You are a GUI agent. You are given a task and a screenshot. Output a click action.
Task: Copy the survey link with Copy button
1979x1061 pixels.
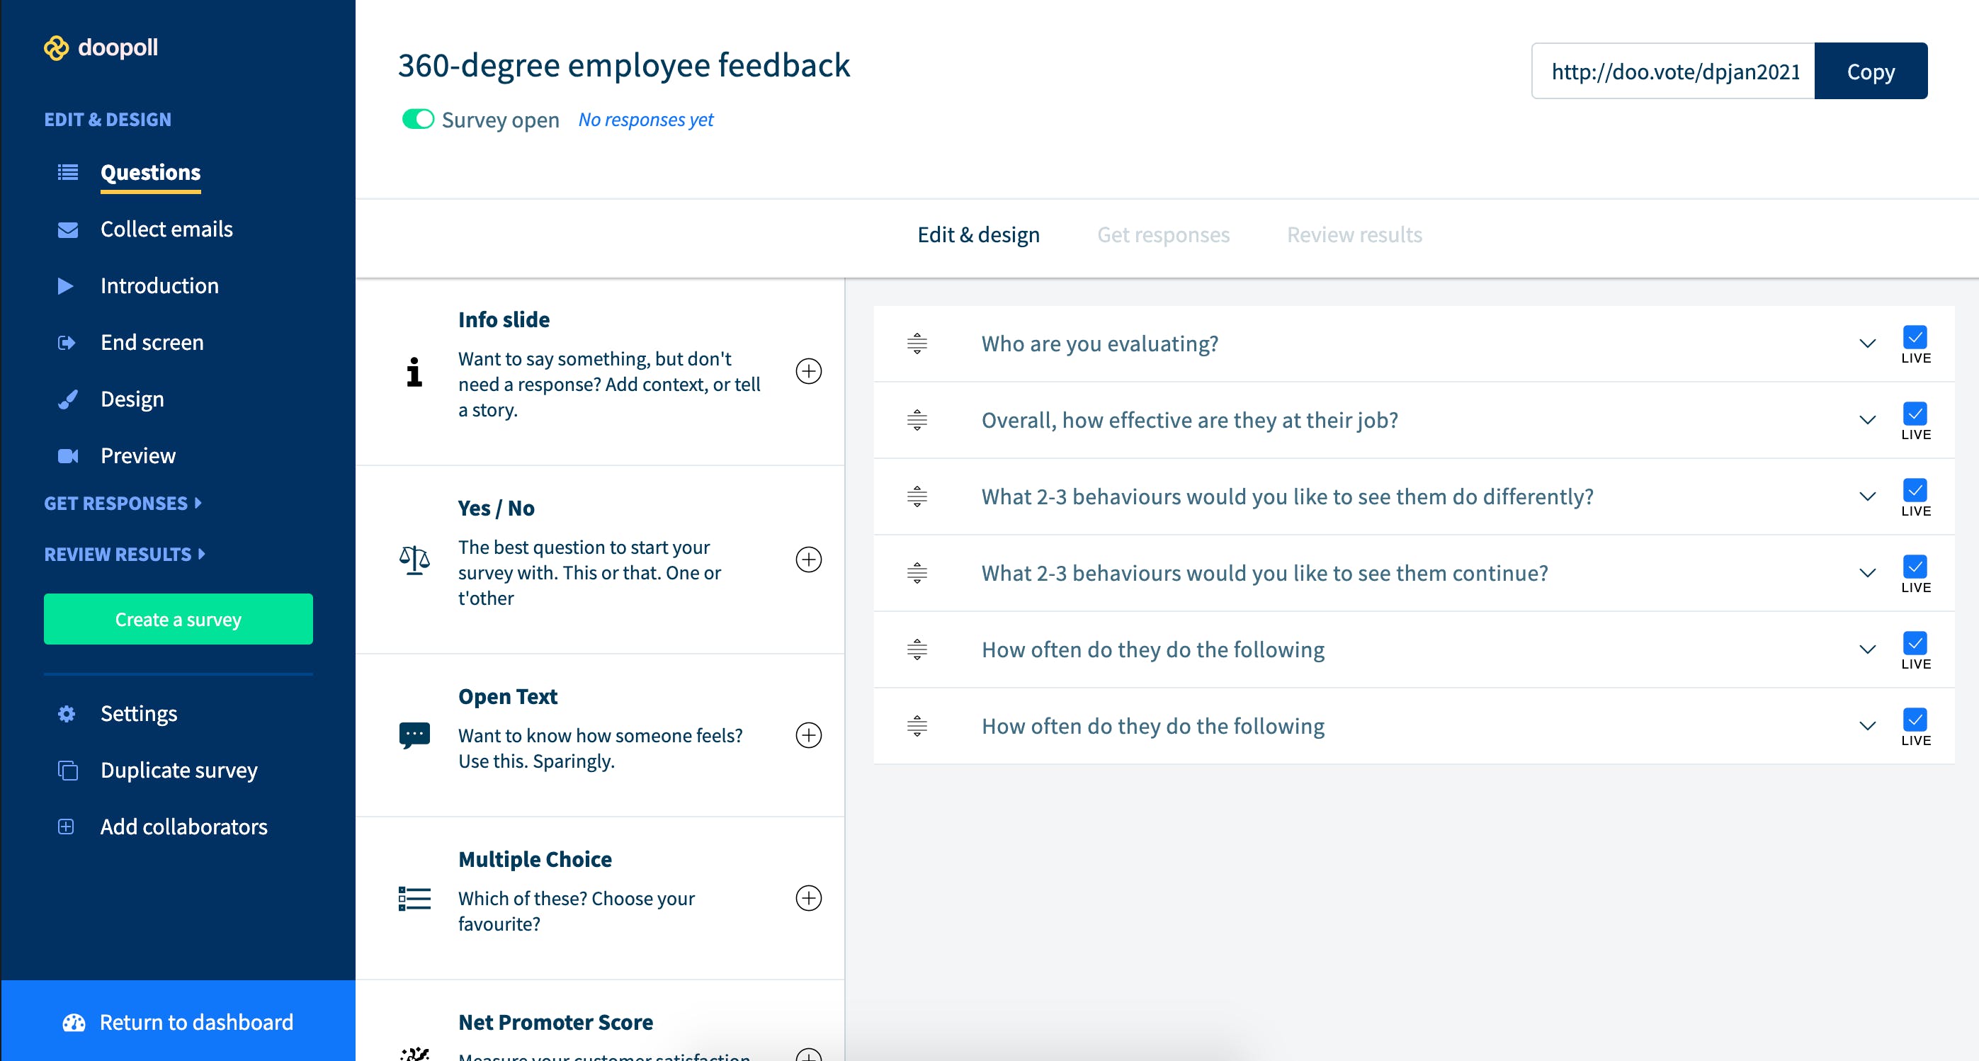[x=1871, y=71]
